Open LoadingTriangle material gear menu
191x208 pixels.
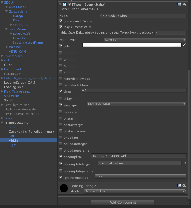coord(184,185)
